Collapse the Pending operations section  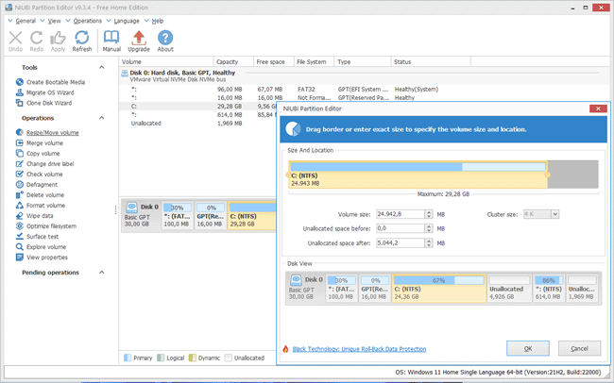(102, 273)
